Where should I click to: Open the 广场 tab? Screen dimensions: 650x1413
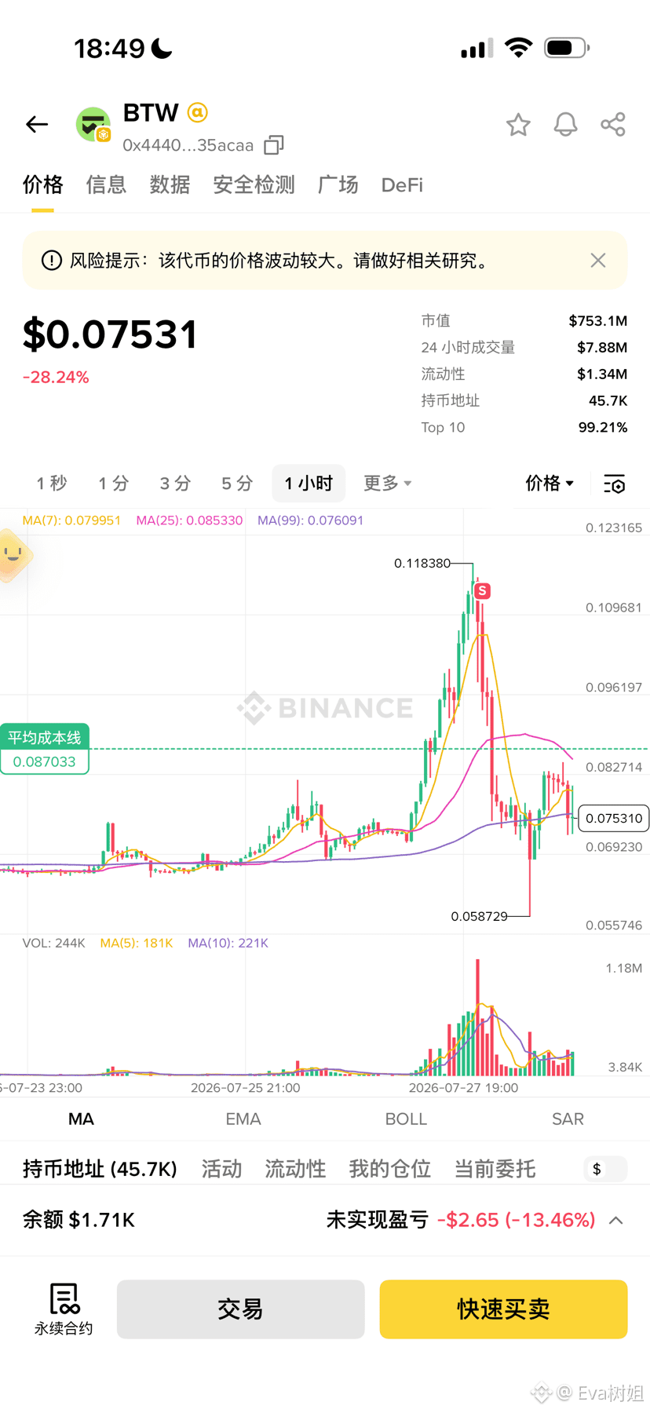coord(338,185)
